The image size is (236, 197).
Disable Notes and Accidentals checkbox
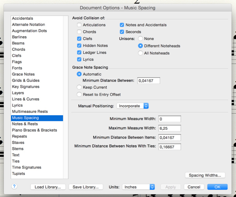tap(122, 25)
